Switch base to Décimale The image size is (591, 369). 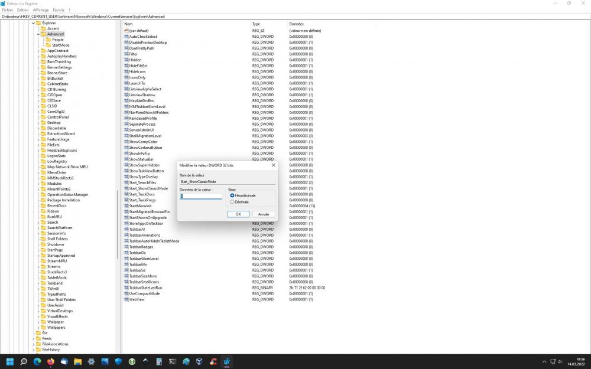[233, 201]
